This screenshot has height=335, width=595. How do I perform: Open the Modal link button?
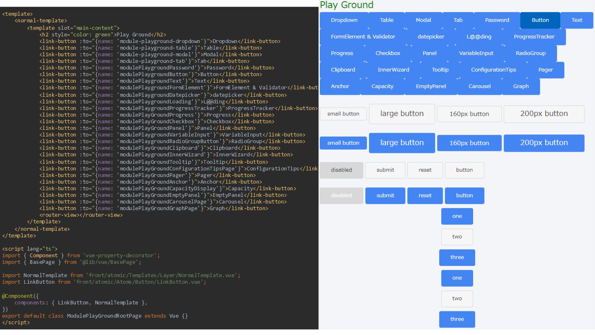pyautogui.click(x=424, y=20)
